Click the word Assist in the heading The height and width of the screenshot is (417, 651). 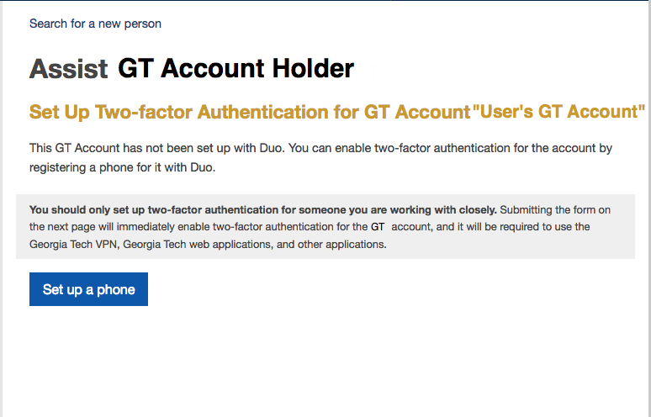(x=68, y=69)
